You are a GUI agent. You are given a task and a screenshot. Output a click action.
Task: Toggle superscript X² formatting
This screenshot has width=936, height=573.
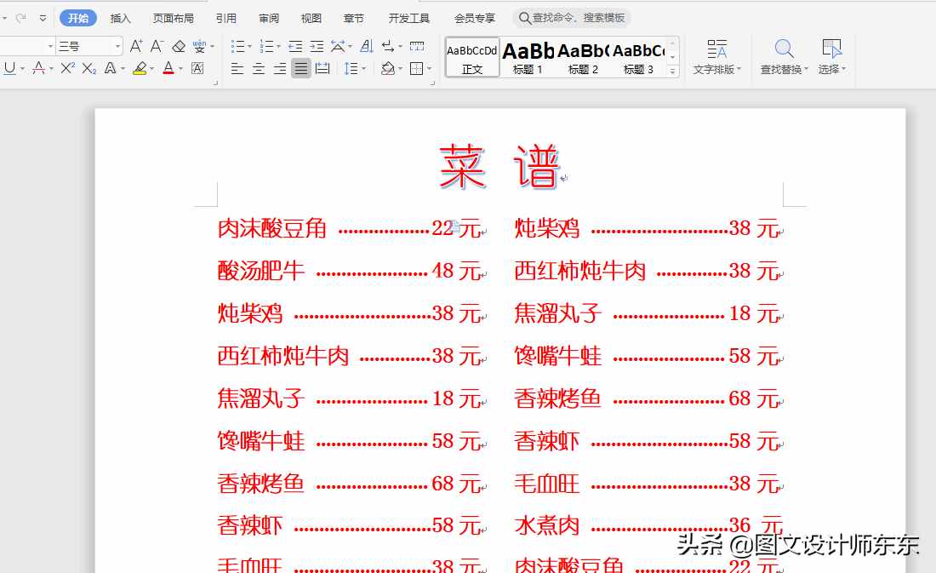pos(67,68)
